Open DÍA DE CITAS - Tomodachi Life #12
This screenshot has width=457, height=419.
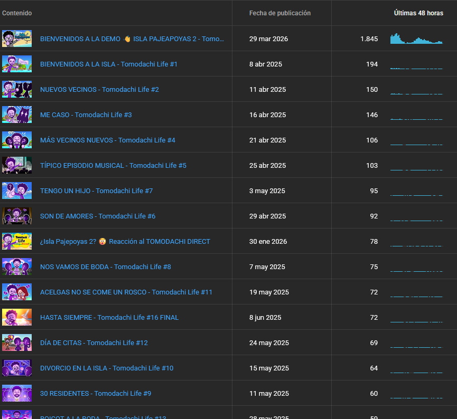coord(94,342)
